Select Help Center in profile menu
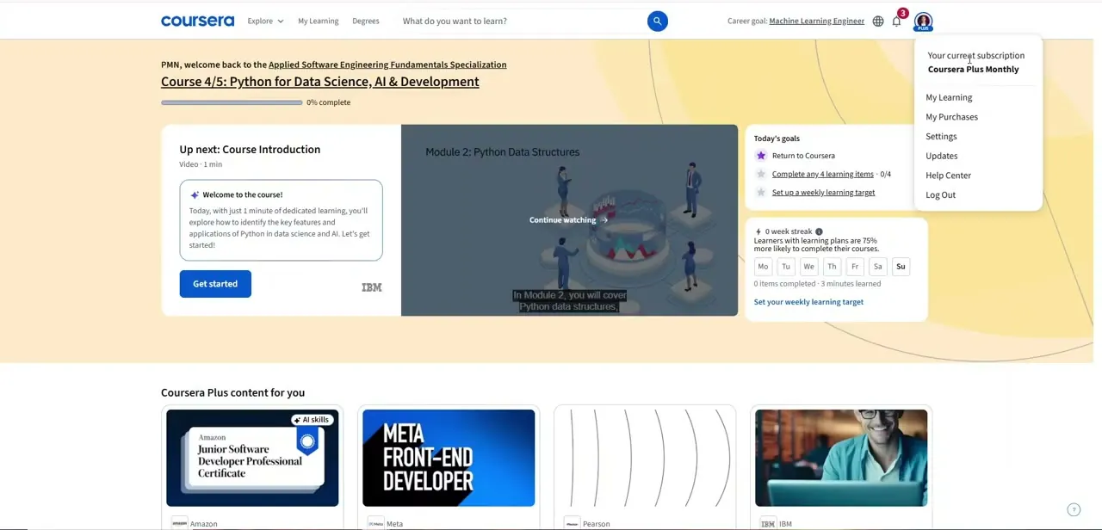This screenshot has height=530, width=1102. (949, 176)
